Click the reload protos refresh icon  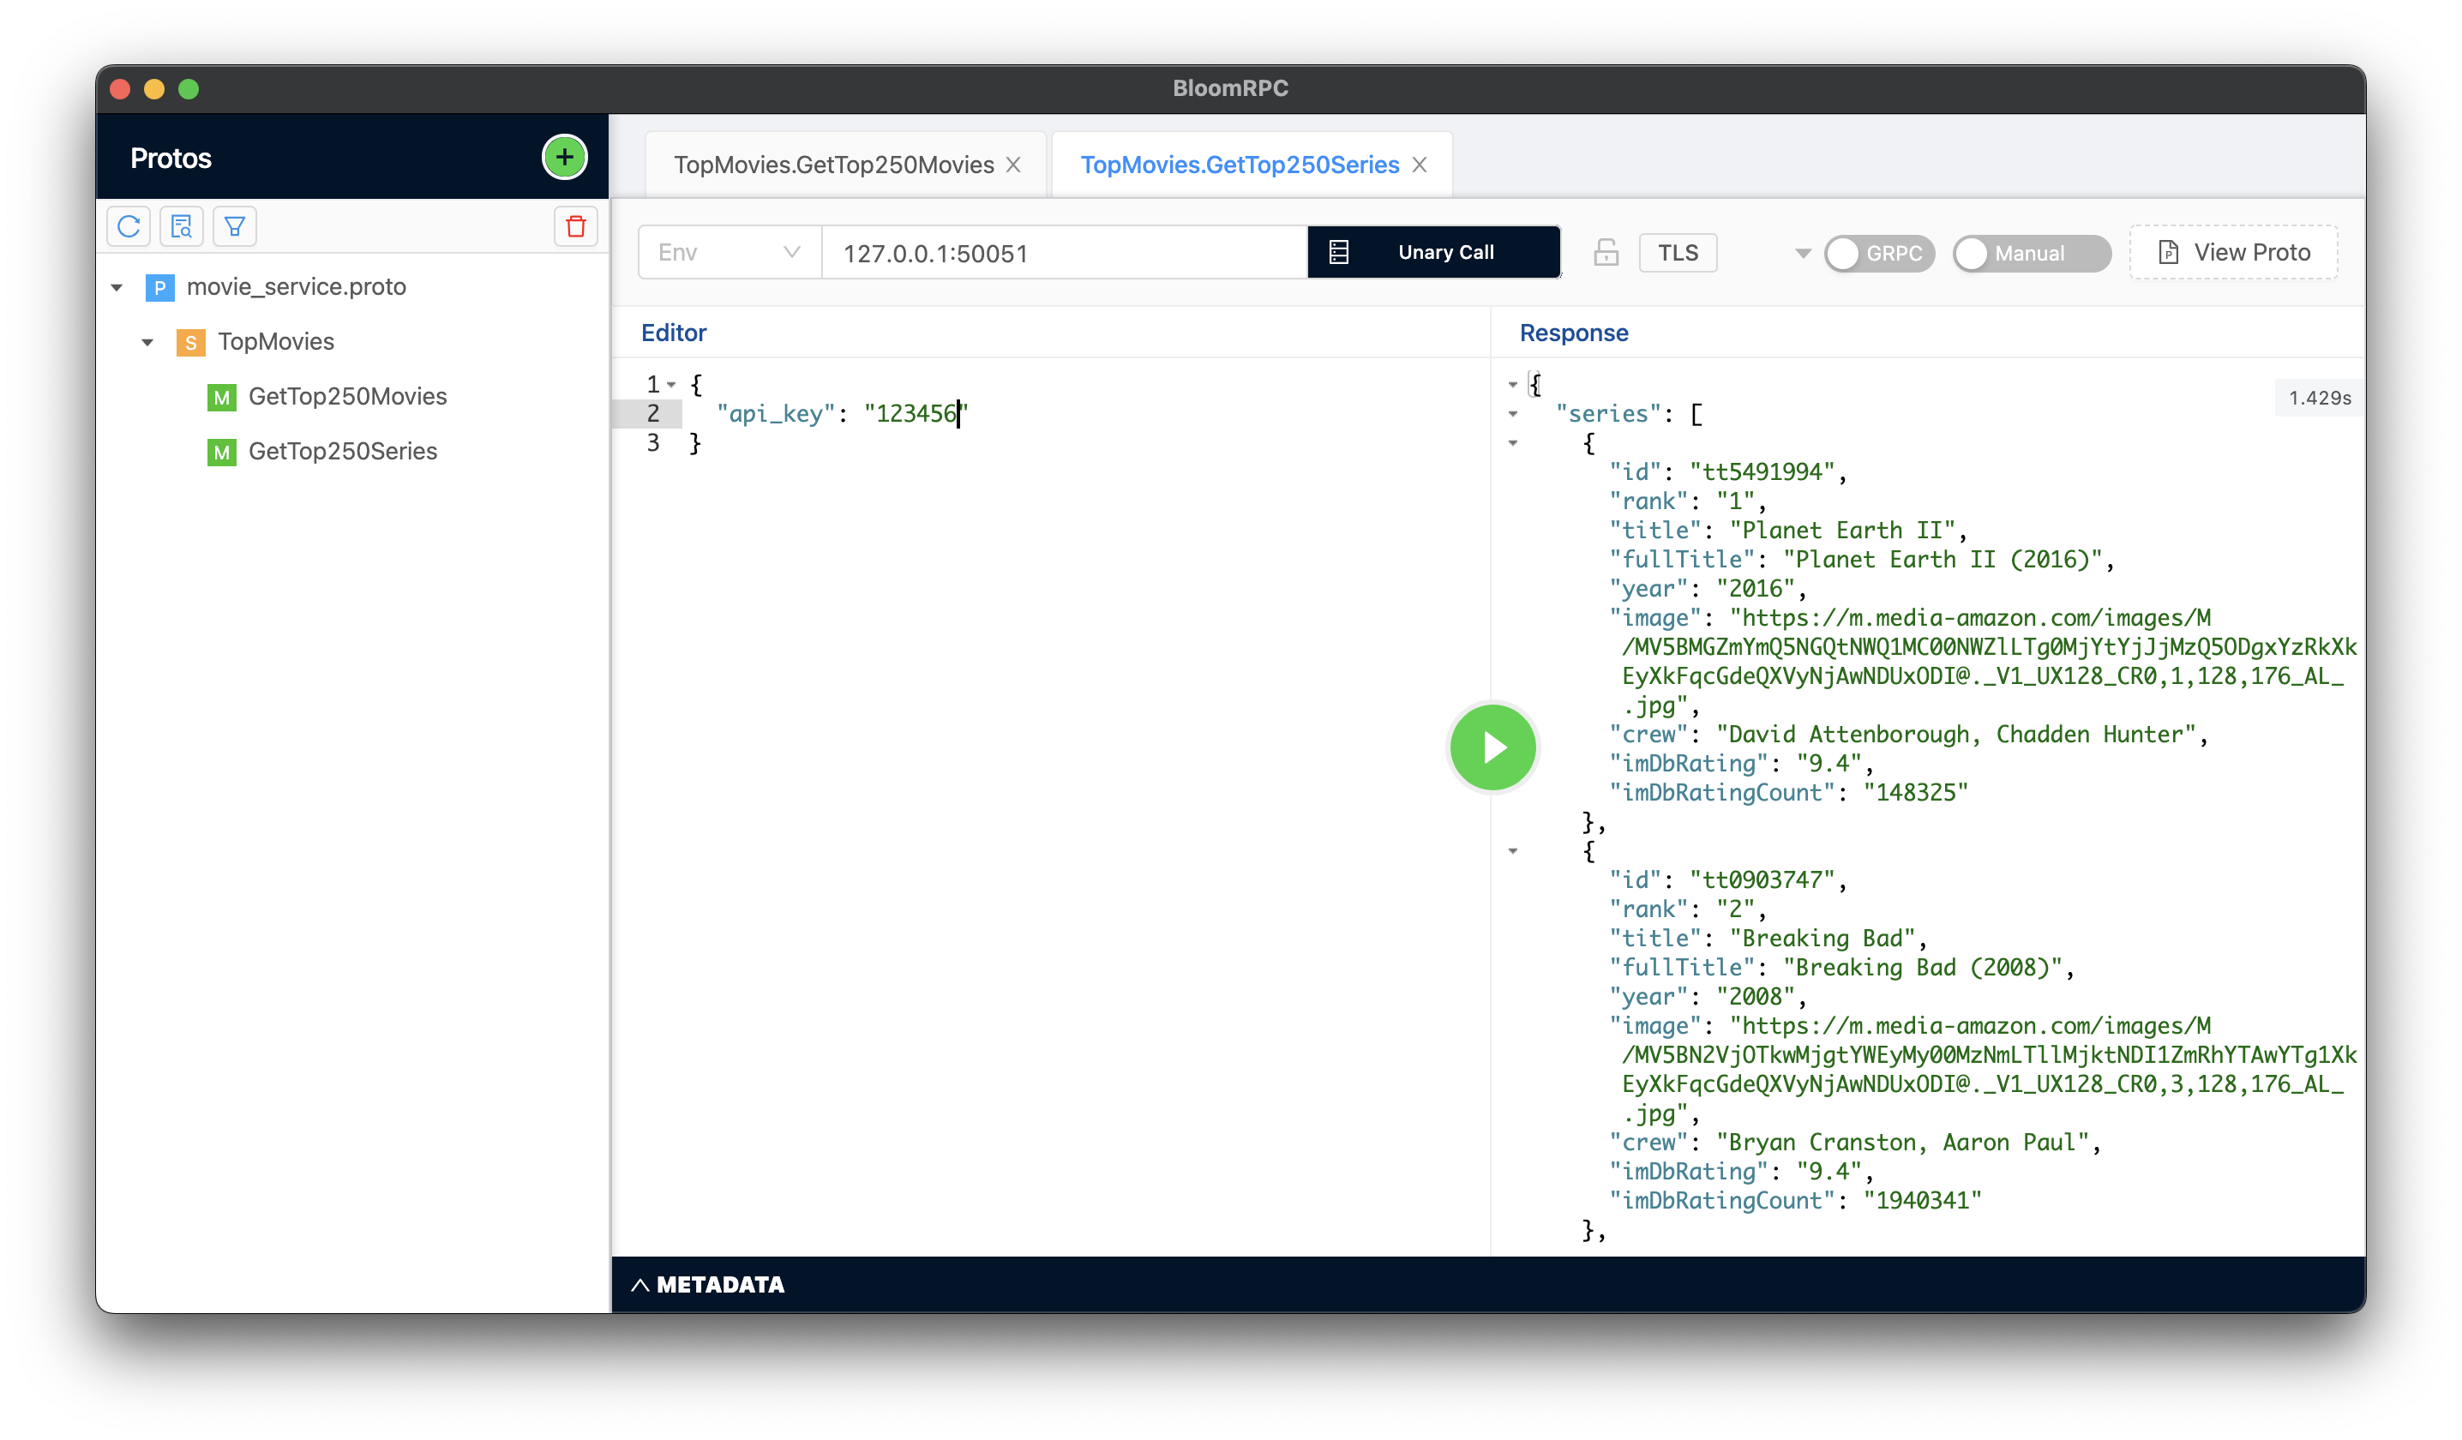coord(128,226)
